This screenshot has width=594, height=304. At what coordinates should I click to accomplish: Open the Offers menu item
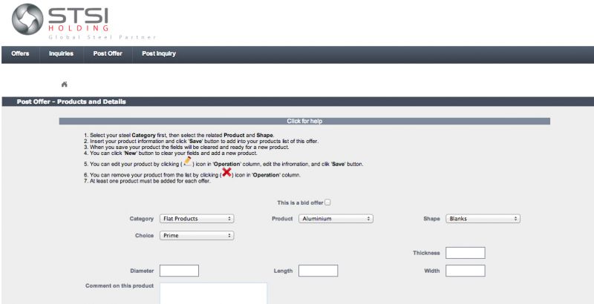click(20, 53)
